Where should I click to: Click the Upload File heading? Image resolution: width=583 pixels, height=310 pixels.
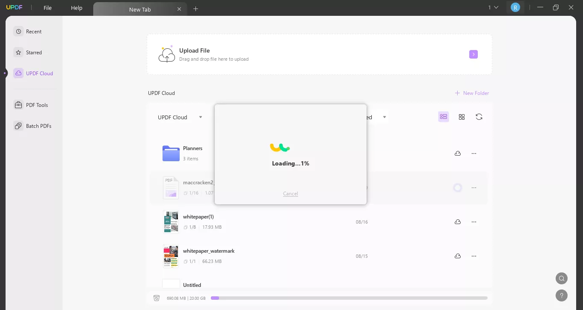click(194, 50)
